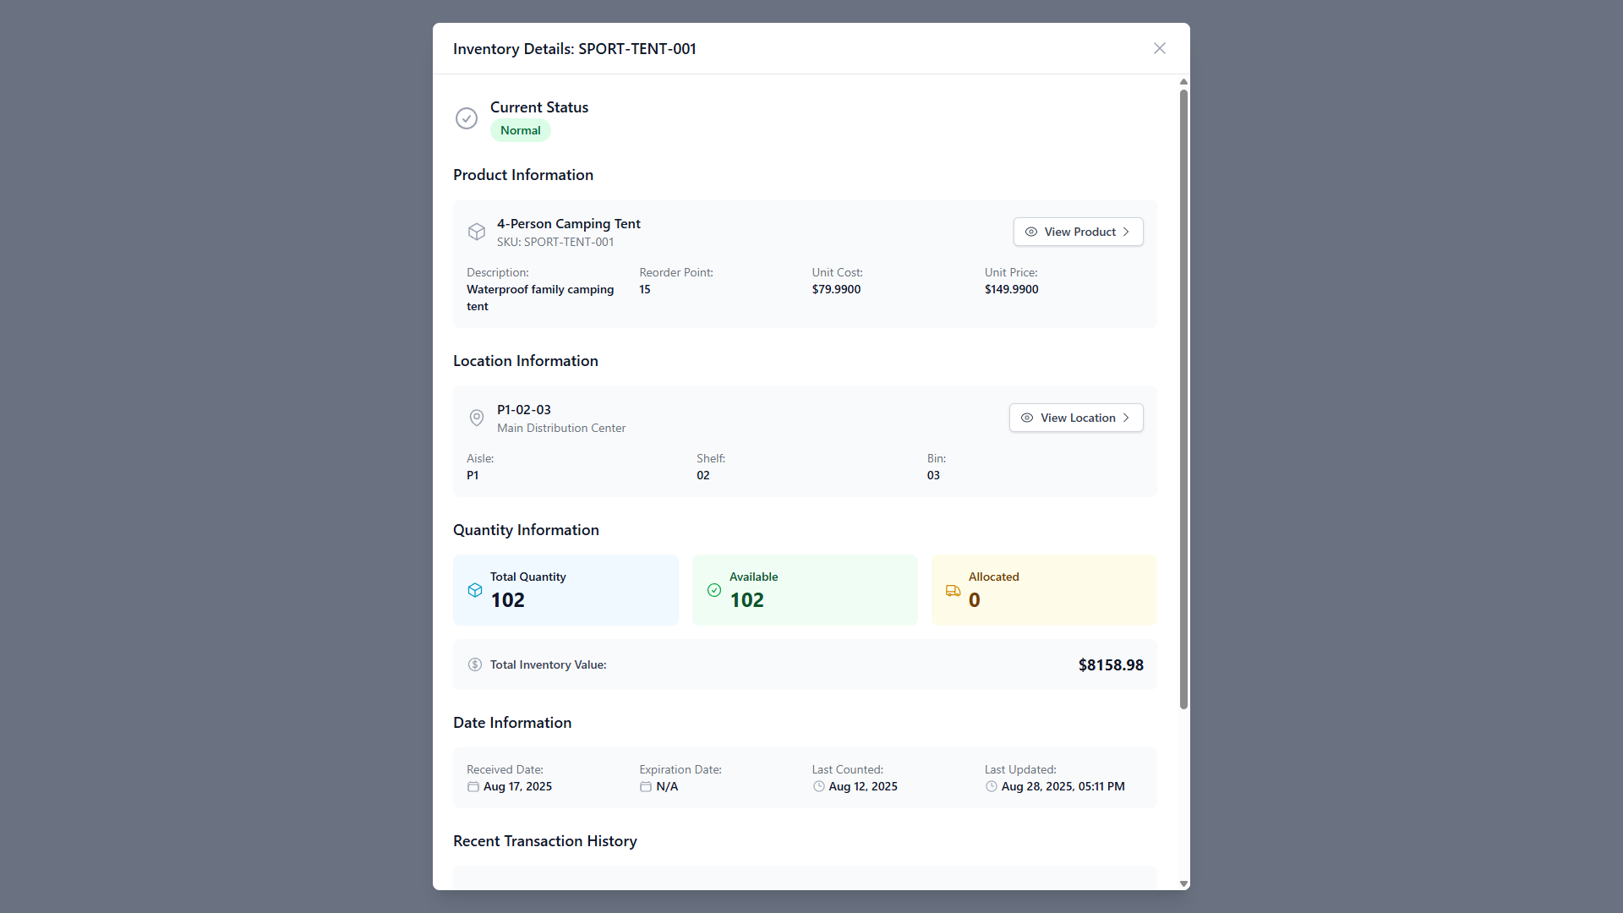1623x913 pixels.
Task: Click the eye icon in View Product button
Action: [x=1030, y=232]
